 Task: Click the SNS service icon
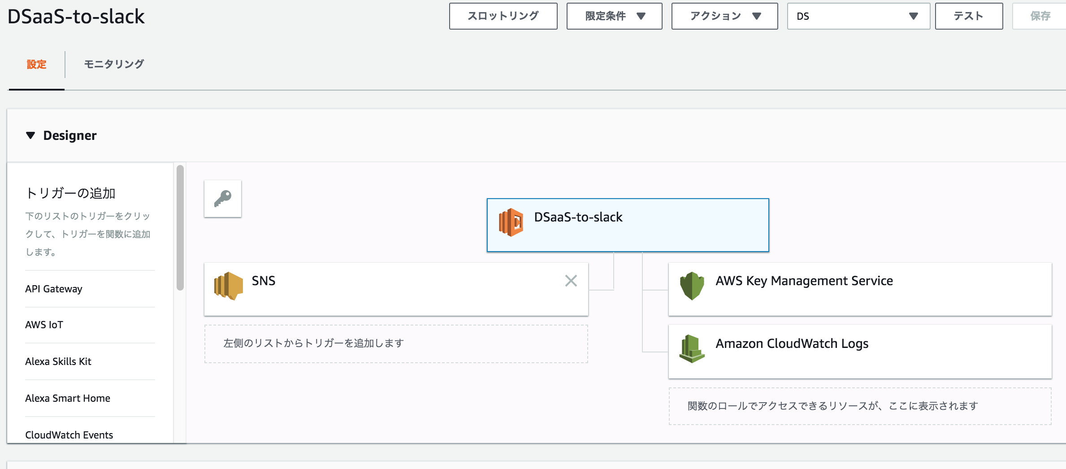[229, 286]
